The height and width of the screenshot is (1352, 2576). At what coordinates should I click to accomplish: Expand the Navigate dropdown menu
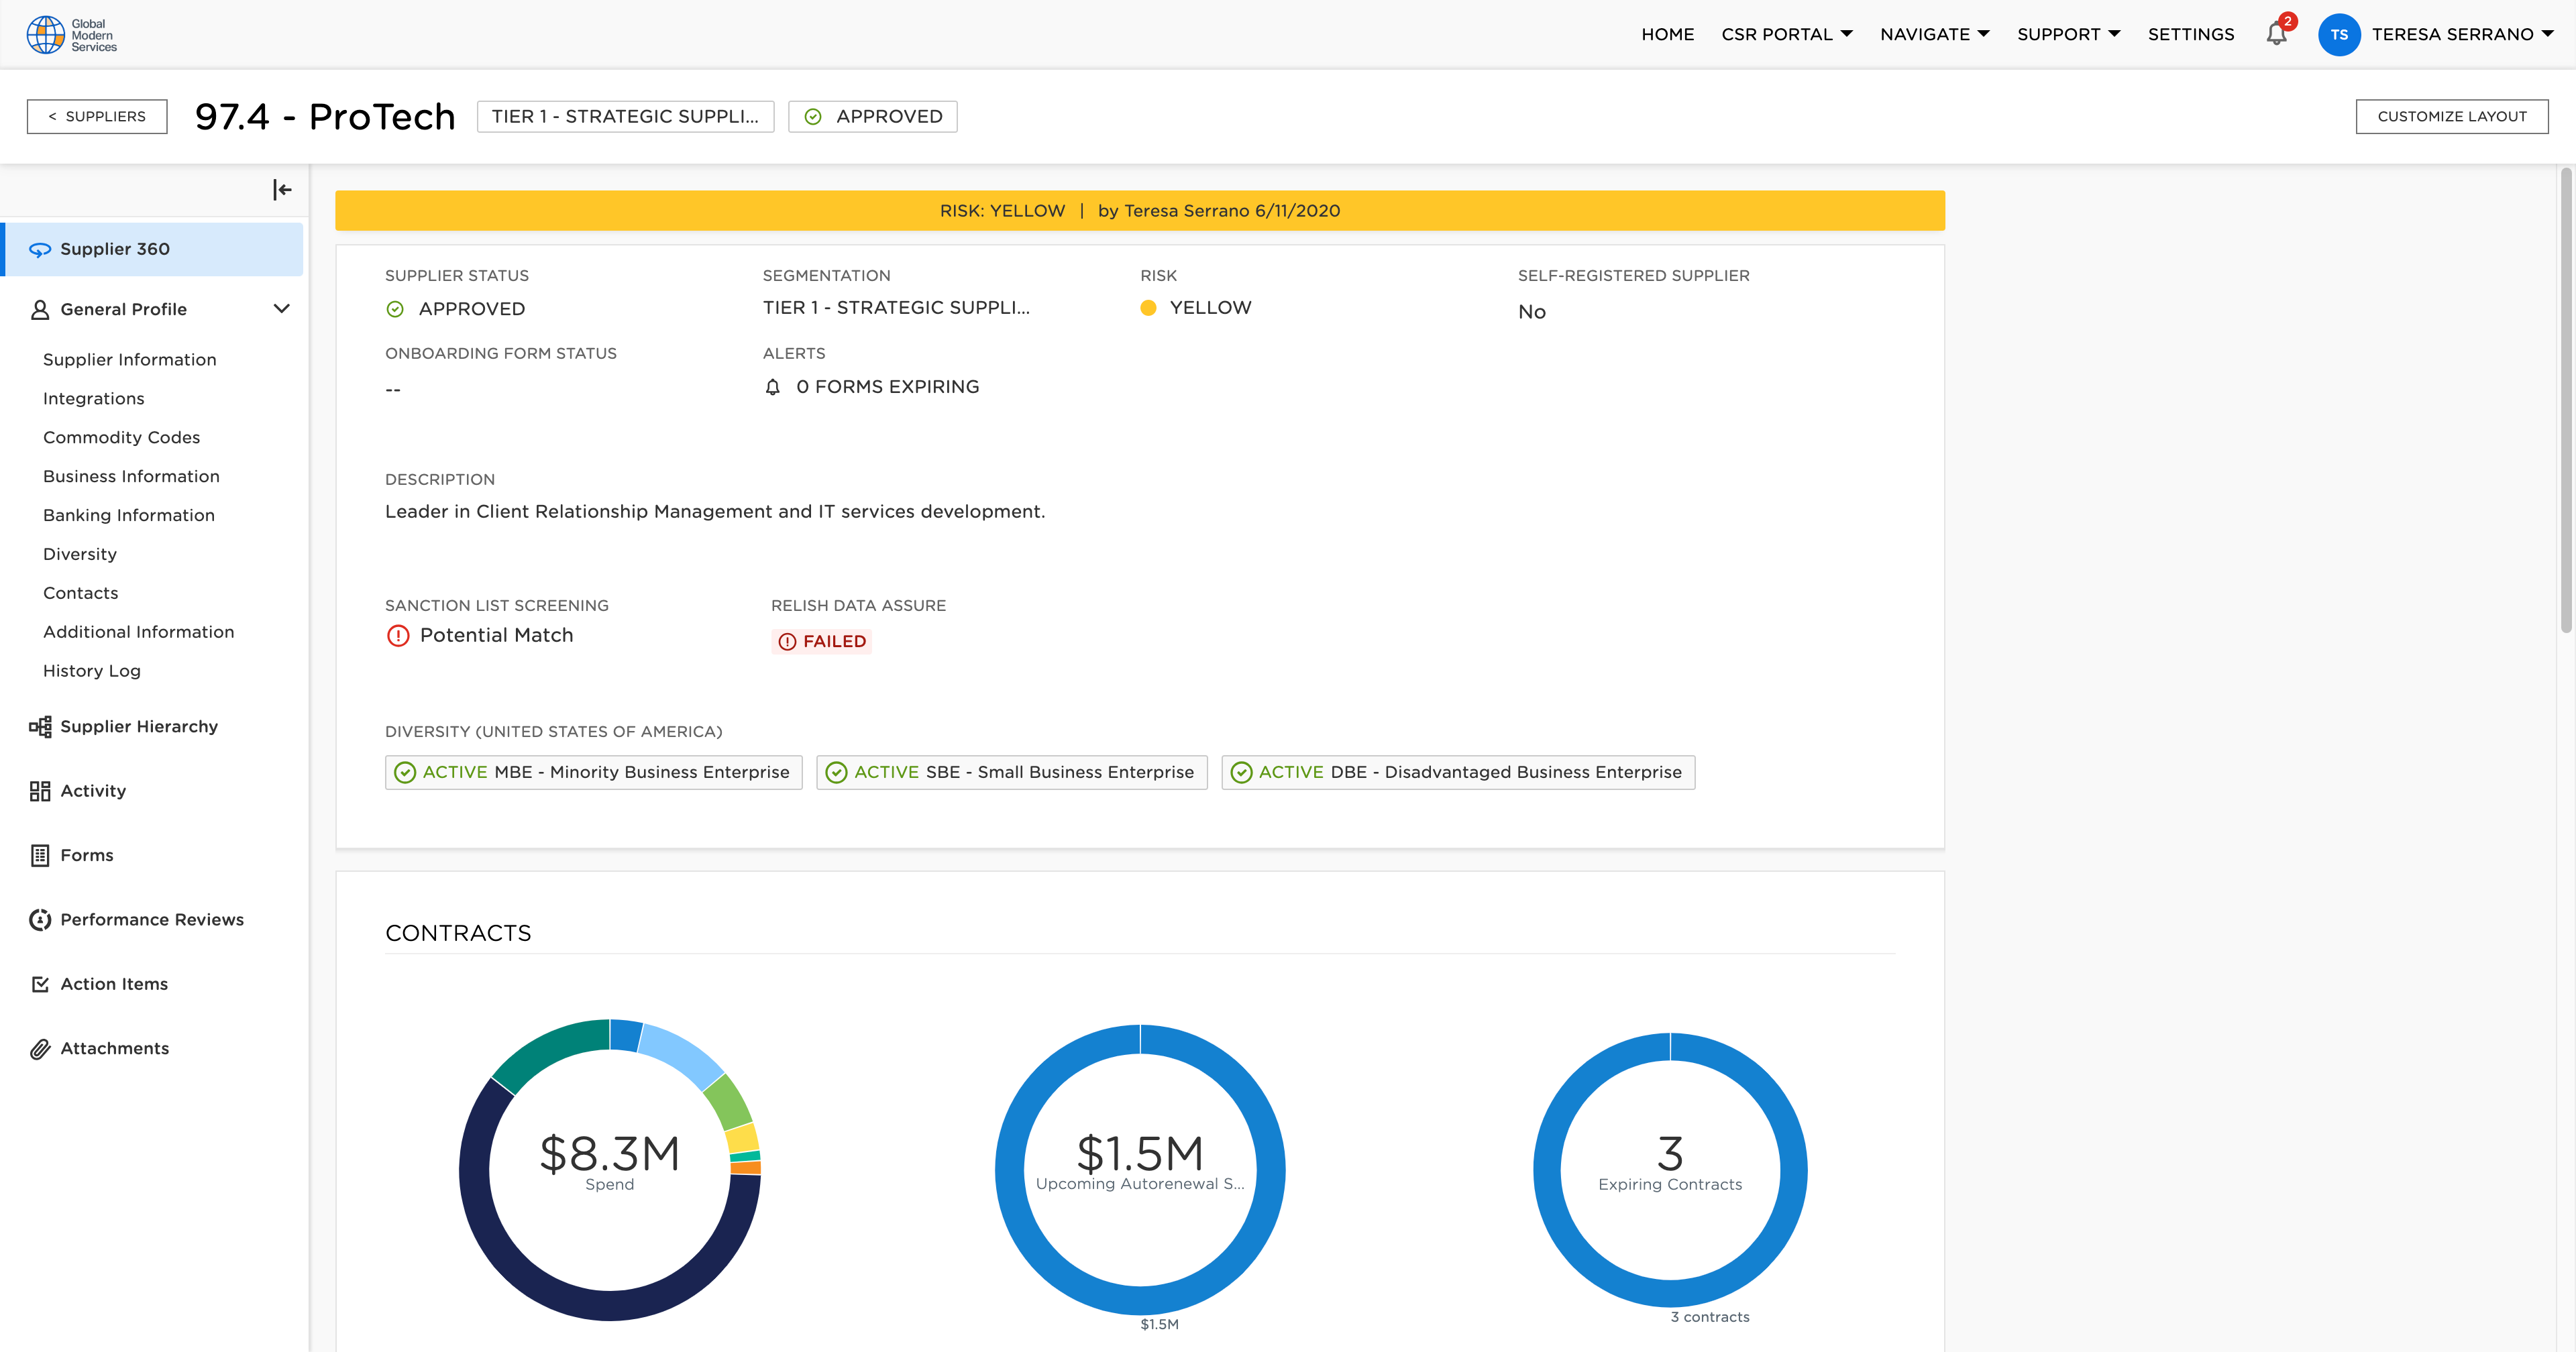[1934, 34]
